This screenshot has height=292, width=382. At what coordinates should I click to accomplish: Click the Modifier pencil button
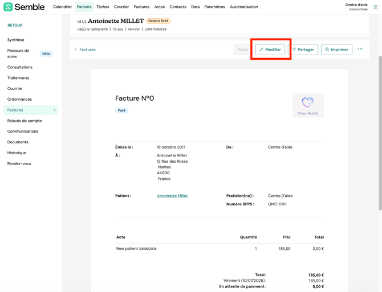tap(270, 50)
